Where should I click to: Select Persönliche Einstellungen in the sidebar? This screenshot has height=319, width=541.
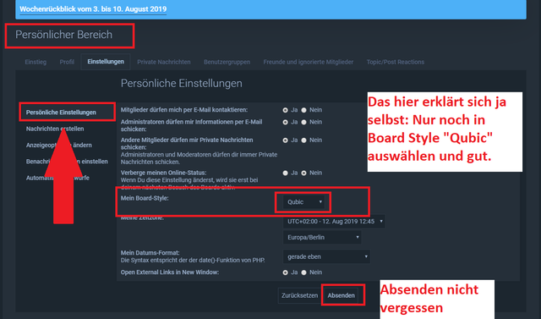tap(61, 113)
